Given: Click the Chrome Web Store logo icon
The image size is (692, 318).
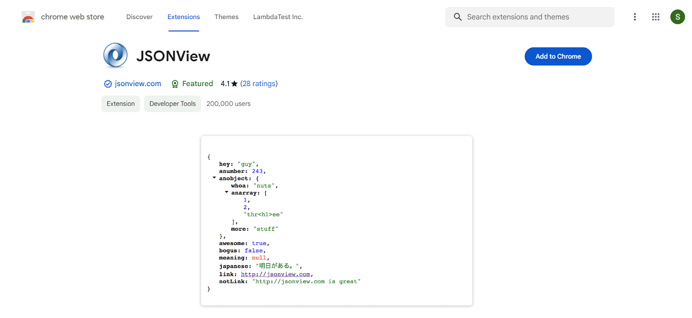Looking at the screenshot, I should coord(28,17).
